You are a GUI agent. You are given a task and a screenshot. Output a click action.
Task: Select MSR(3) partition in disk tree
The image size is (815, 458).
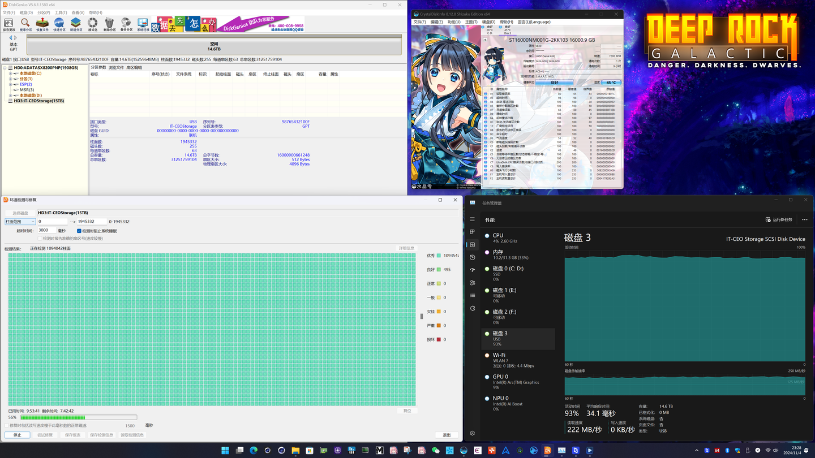[27, 90]
